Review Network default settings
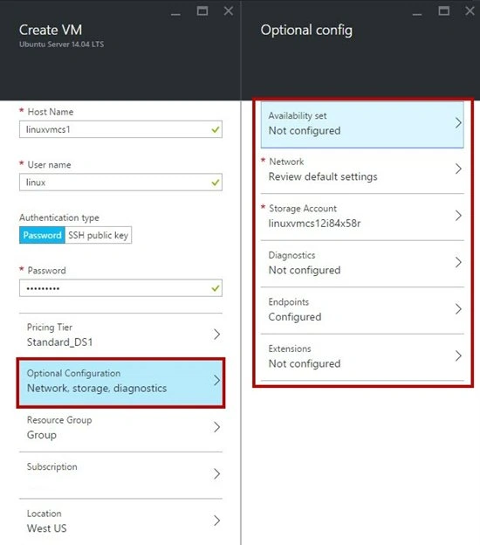 tap(362, 170)
